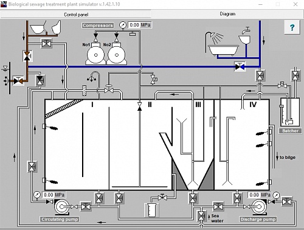Toggle the brown overboard discharge valve
The width and height of the screenshot is (304, 230).
(18, 81)
